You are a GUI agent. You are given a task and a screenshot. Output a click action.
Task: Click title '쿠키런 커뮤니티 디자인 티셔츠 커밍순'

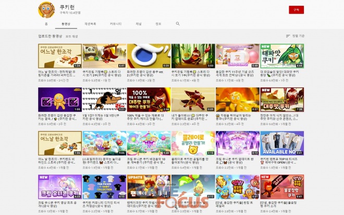tap(101, 204)
